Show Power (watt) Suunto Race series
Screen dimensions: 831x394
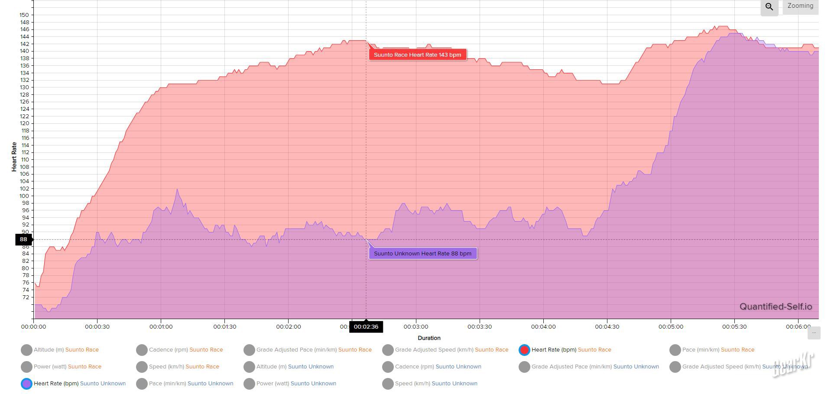[26, 367]
